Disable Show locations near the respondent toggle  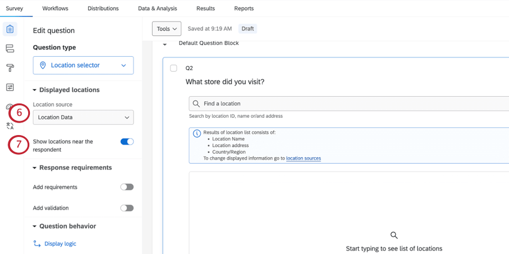pos(127,142)
